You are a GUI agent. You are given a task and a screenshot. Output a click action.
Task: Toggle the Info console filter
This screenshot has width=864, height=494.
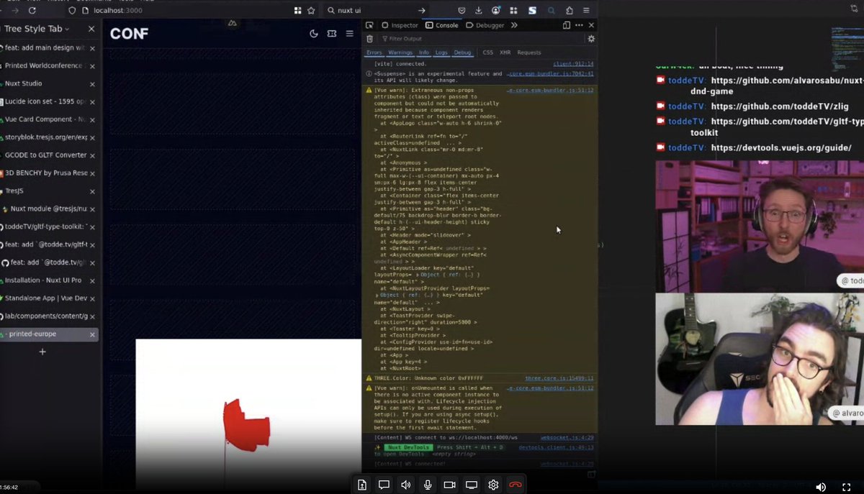point(424,52)
